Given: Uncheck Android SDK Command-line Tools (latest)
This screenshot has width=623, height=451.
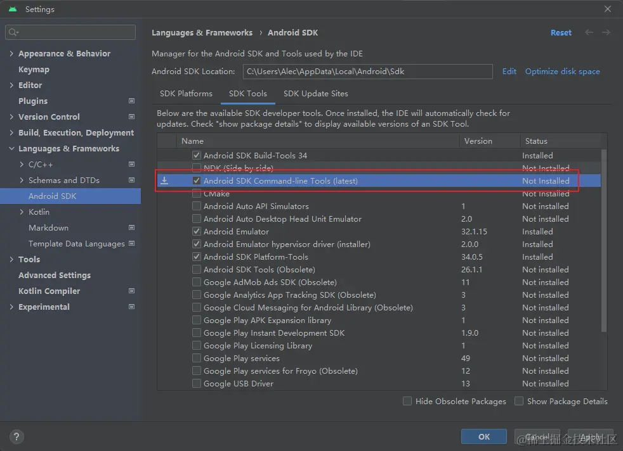Looking at the screenshot, I should click(196, 181).
